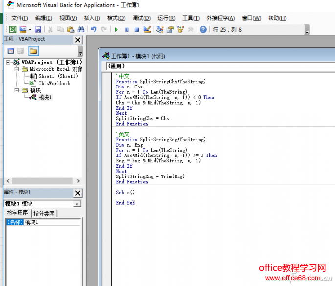Open the Project Explorer toolbar icon
The height and width of the screenshot is (286, 335).
(160, 30)
